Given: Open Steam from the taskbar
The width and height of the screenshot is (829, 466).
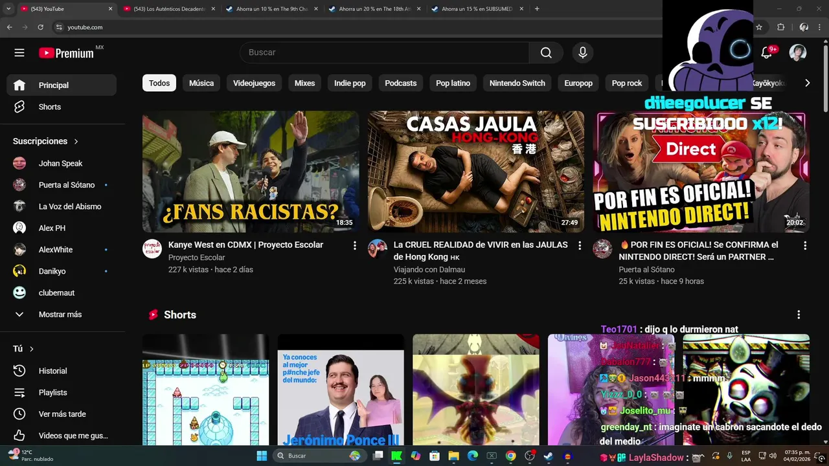Looking at the screenshot, I should pyautogui.click(x=549, y=456).
